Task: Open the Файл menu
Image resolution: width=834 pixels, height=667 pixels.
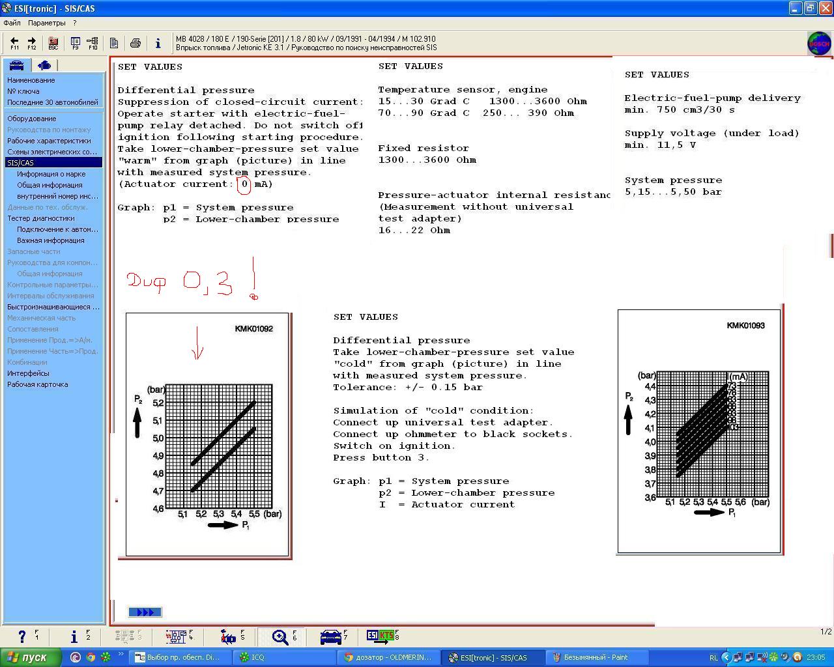Action: coord(12,23)
